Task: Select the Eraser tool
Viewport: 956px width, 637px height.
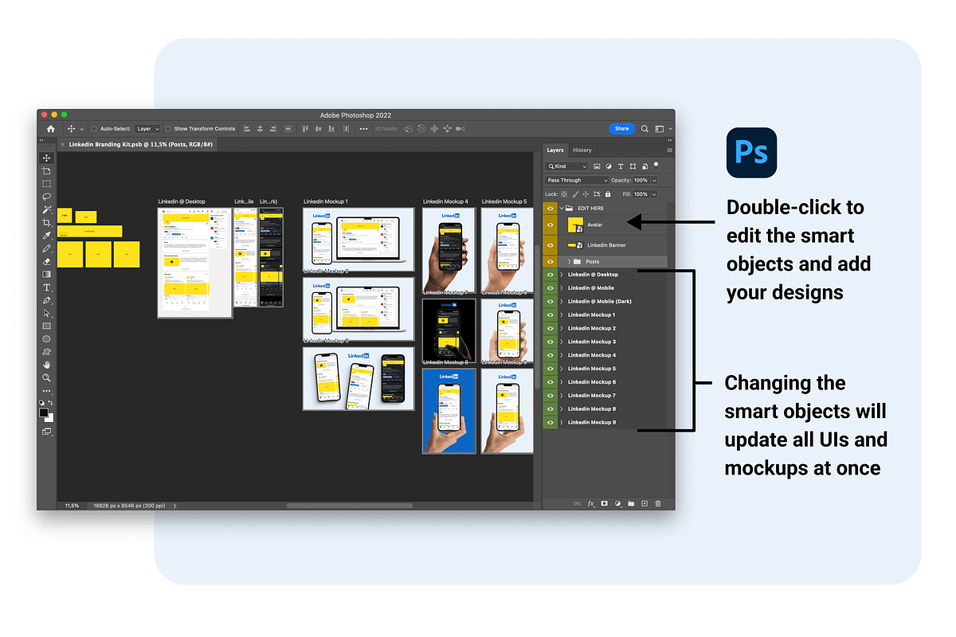Action: coord(47,261)
